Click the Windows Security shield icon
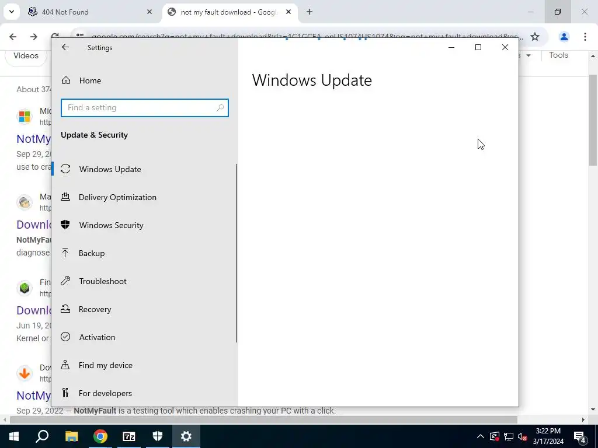 pos(65,225)
